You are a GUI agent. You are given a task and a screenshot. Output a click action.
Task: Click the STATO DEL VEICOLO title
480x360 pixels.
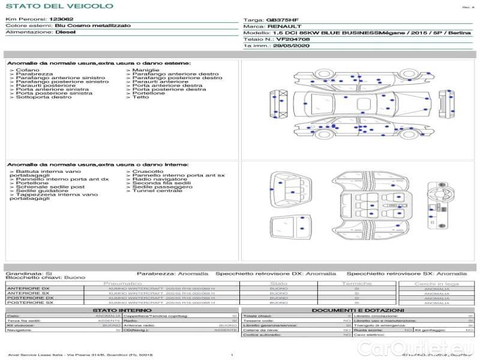(x=59, y=6)
